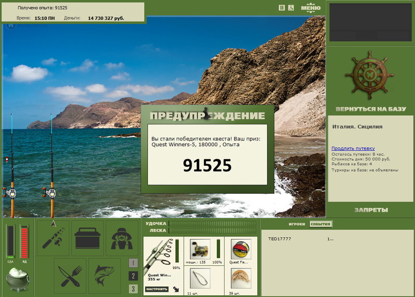Click the Стоимость дня: 50 000 руб. line

pyautogui.click(x=361, y=159)
